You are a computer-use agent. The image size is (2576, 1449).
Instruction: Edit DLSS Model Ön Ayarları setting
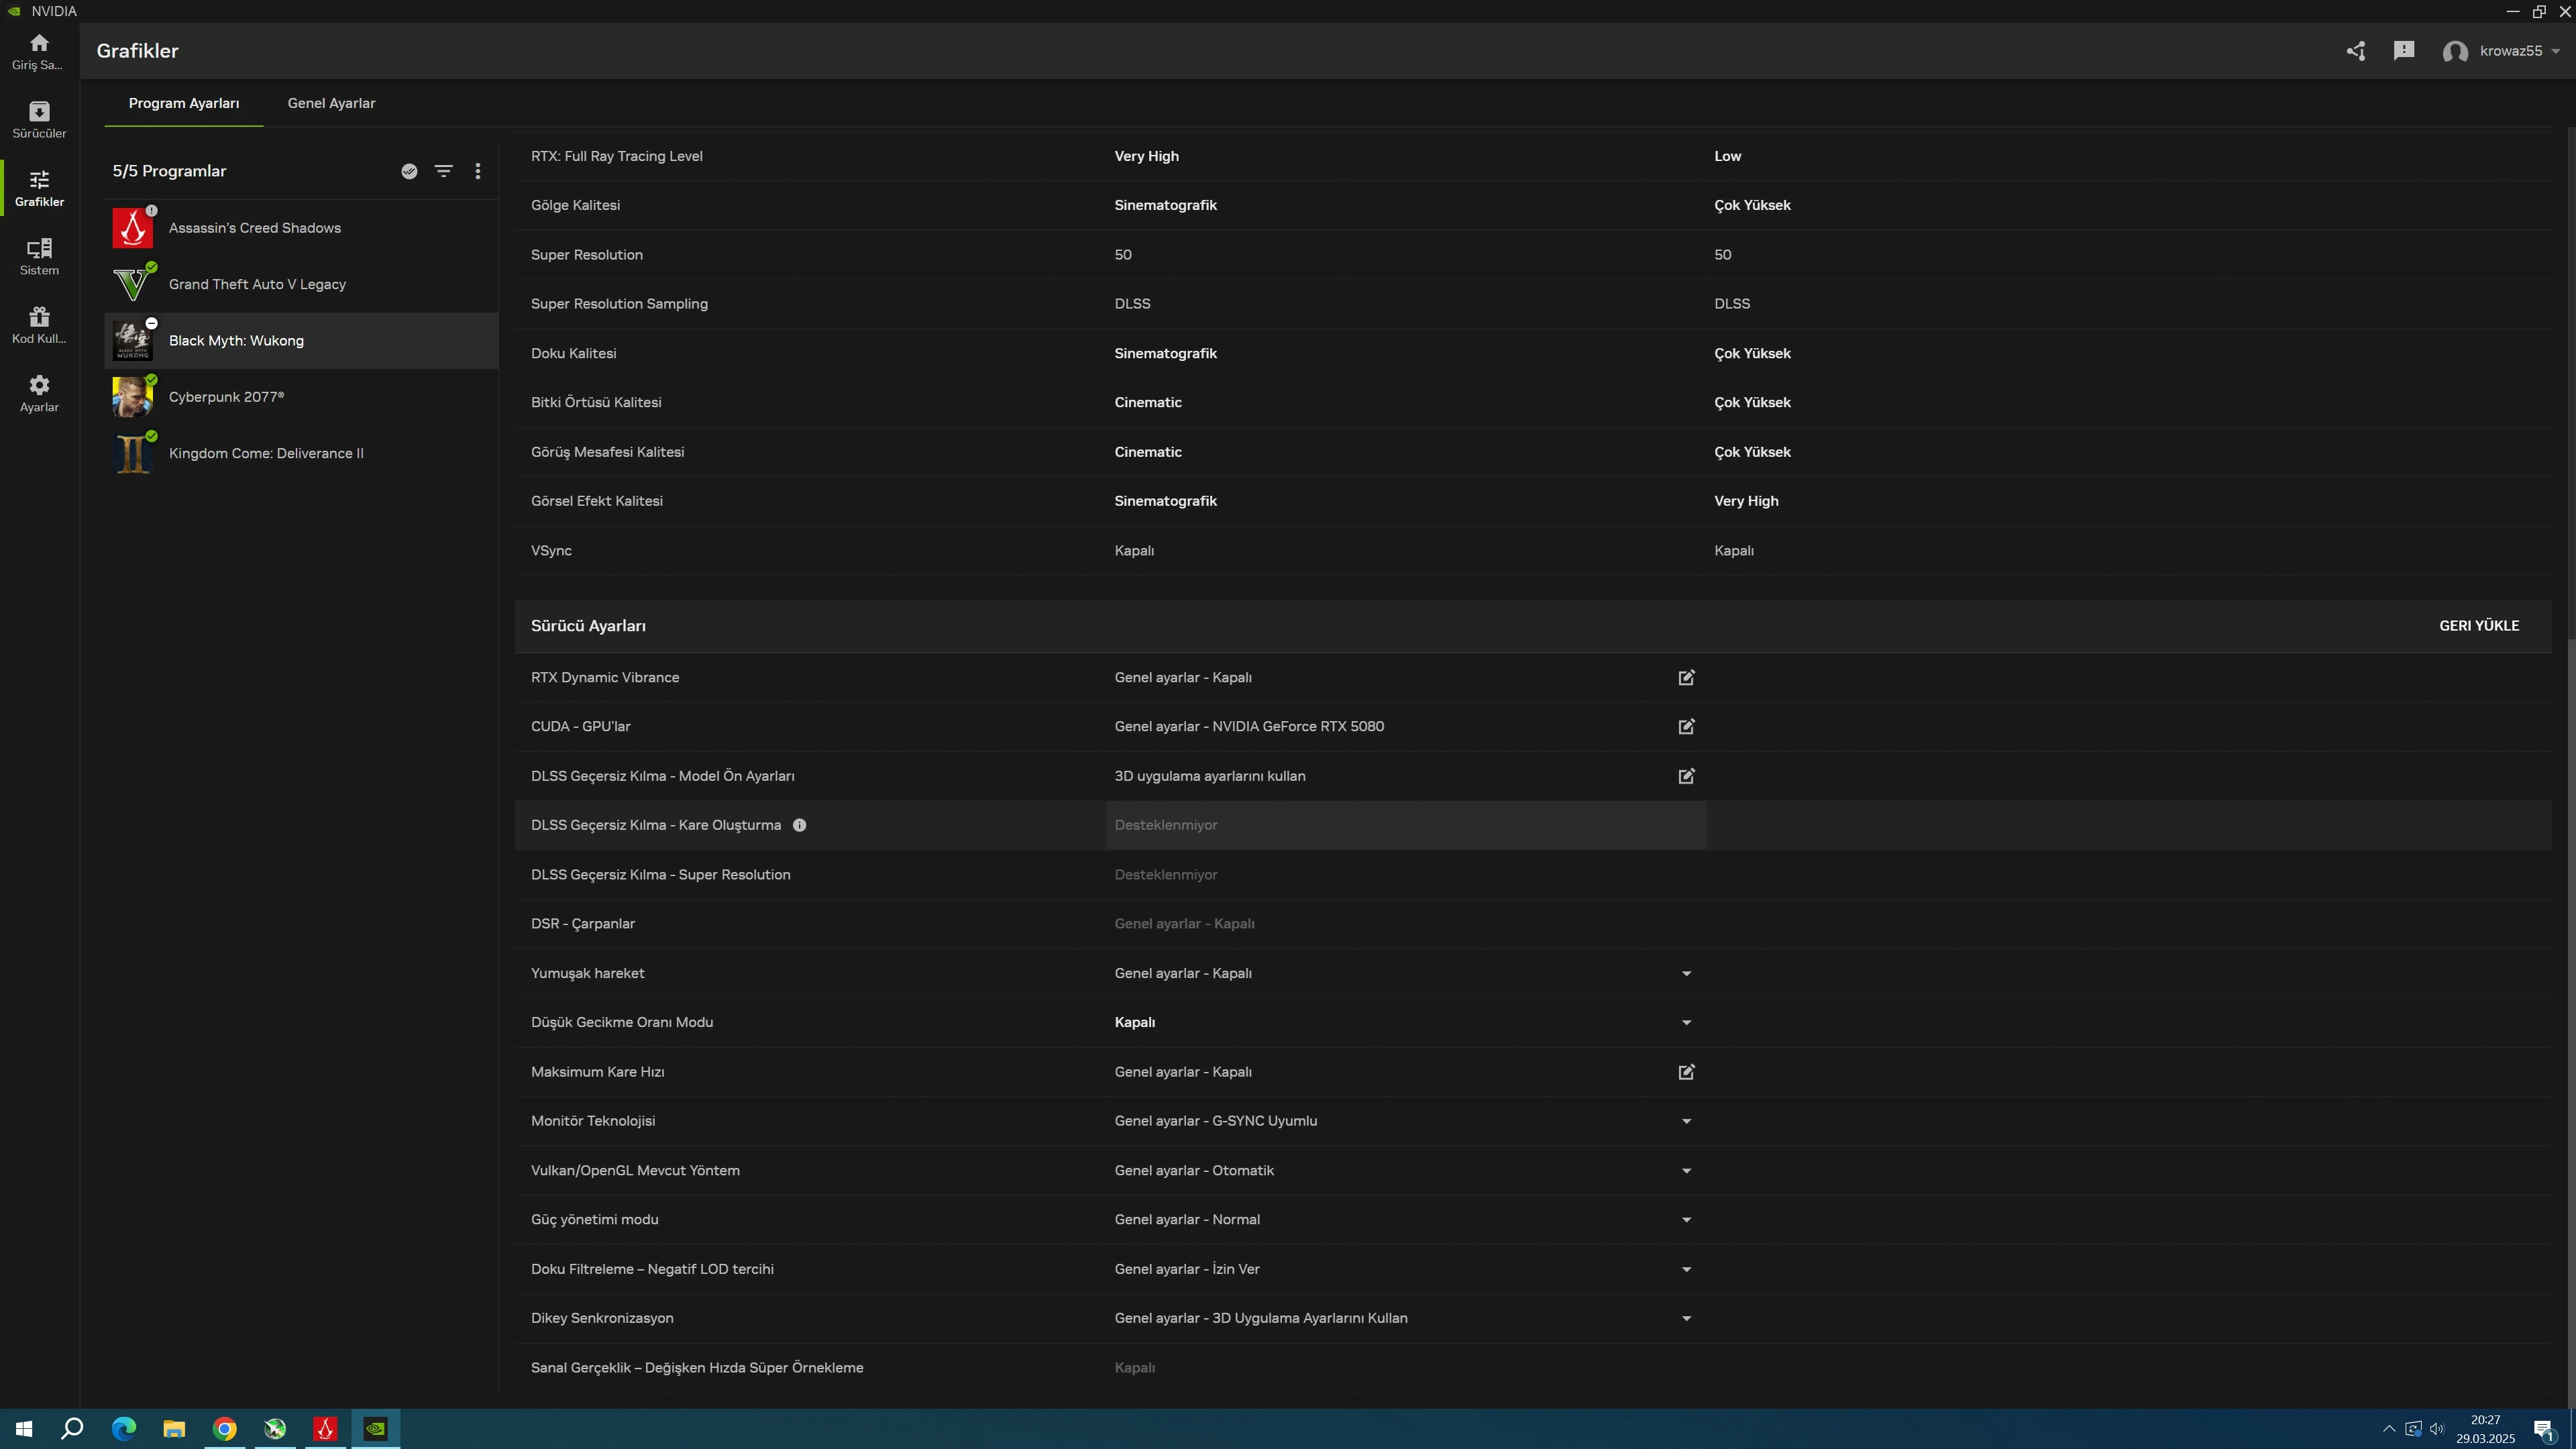coord(1686,776)
